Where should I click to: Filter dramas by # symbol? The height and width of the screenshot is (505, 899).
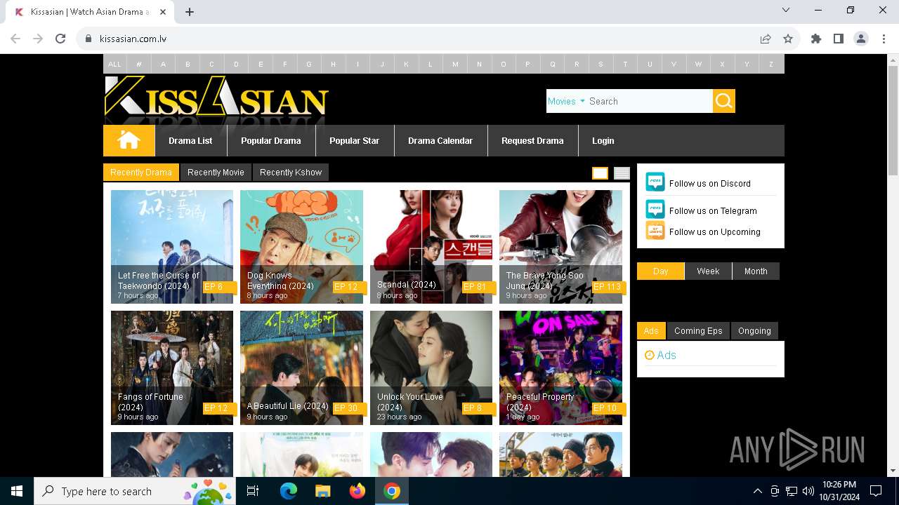point(139,64)
